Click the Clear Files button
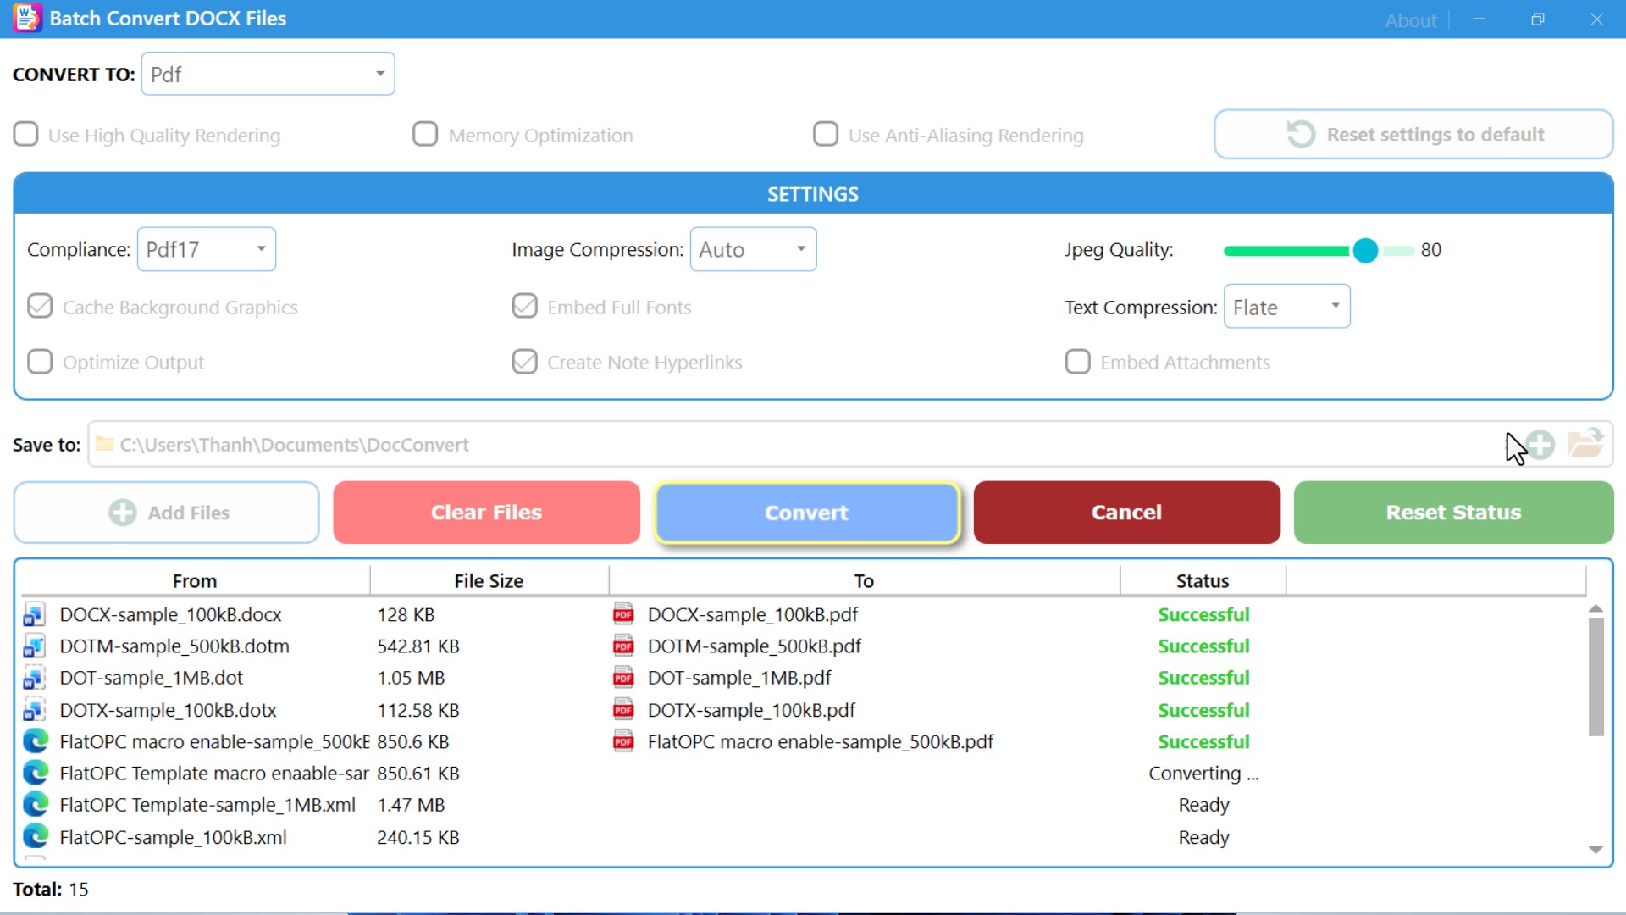Screen dimensions: 1626x915 486,513
